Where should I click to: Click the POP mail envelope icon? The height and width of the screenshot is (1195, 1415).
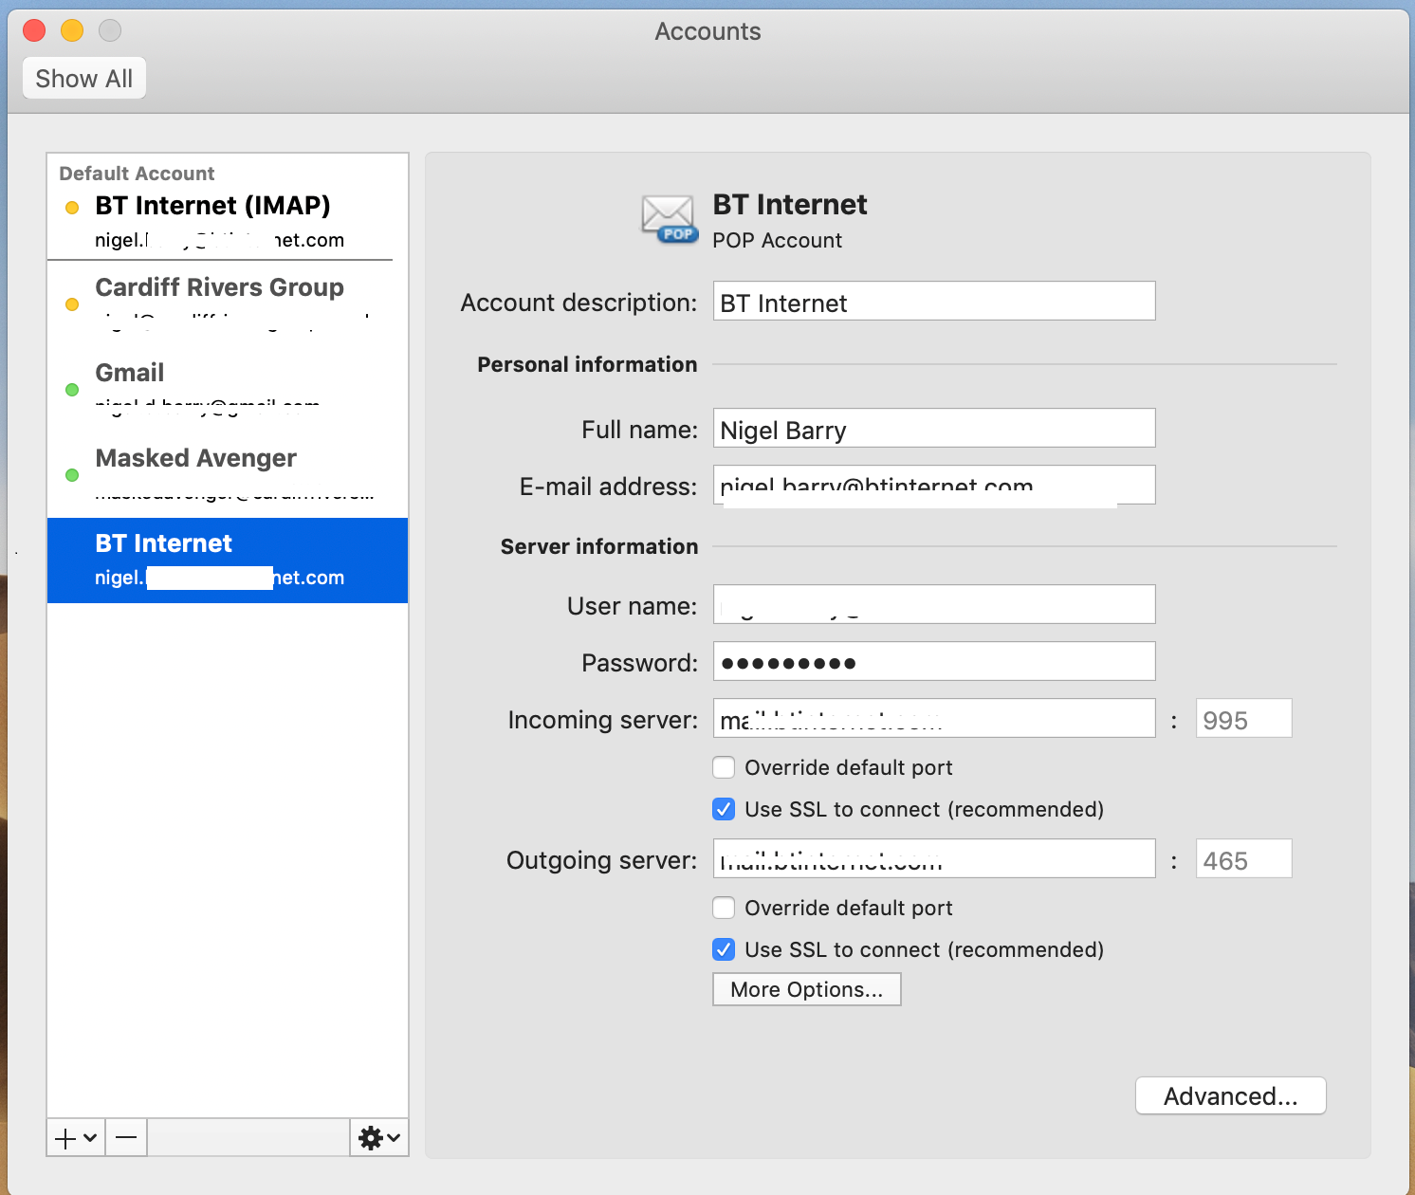point(670,218)
